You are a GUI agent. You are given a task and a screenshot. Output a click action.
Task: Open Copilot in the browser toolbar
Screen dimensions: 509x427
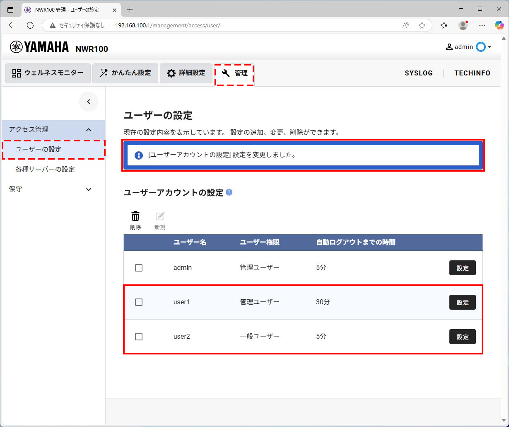(x=499, y=25)
